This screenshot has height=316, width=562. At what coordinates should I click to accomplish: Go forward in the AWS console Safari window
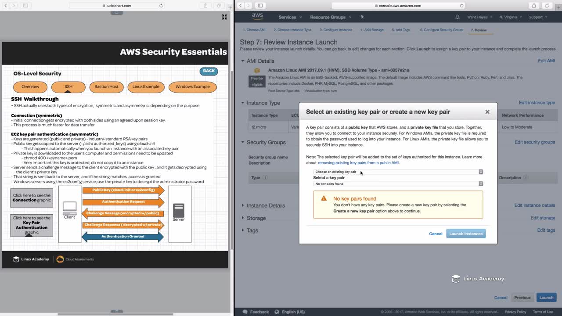(249, 6)
